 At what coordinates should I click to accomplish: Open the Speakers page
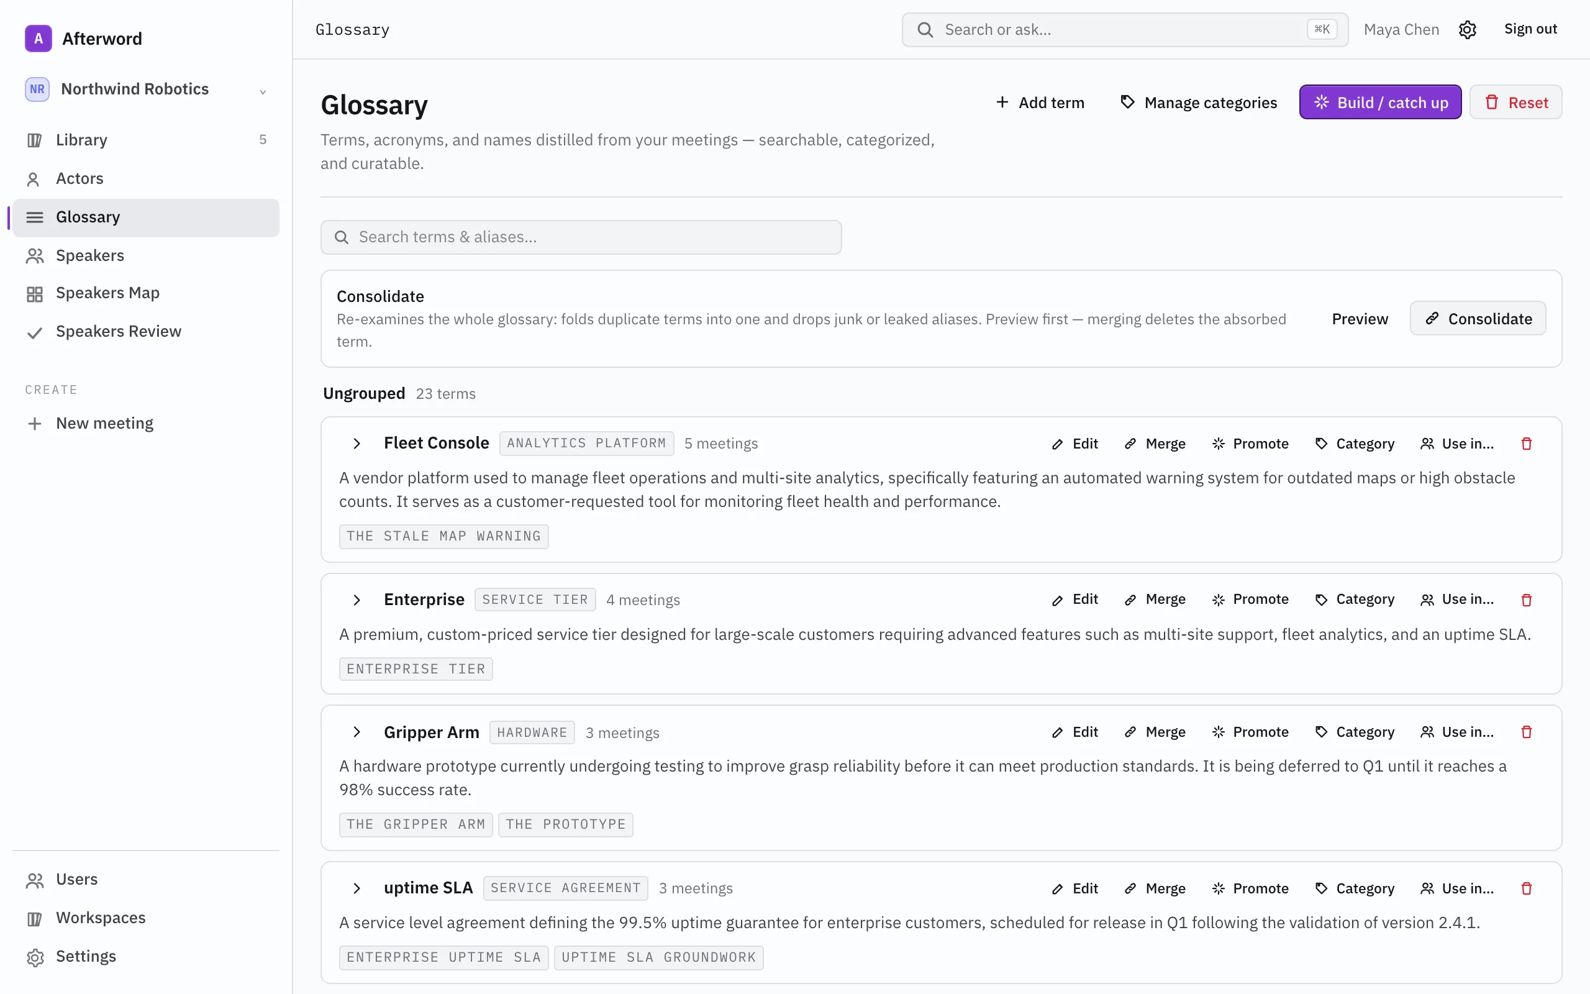point(146,255)
